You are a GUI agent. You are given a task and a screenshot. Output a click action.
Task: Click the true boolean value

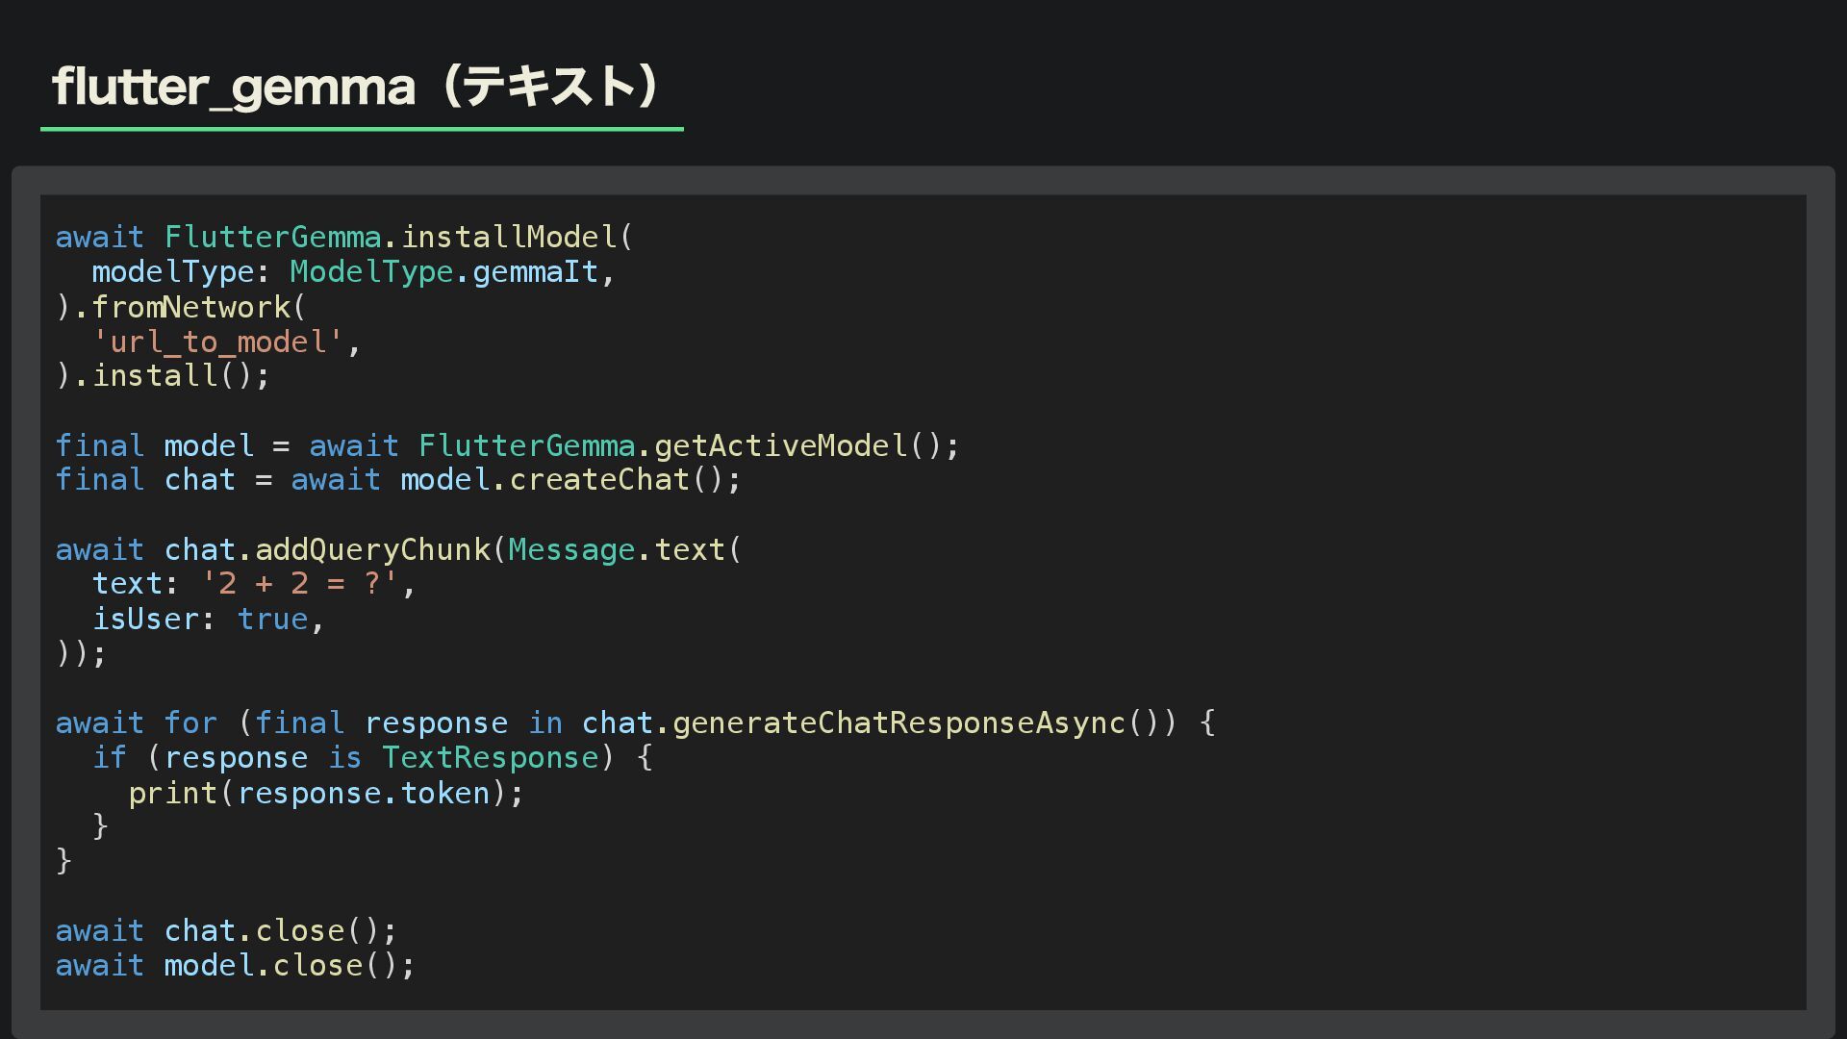tap(272, 620)
